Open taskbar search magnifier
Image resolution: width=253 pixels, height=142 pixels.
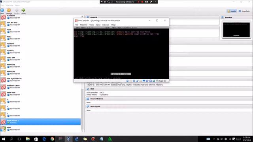tap(11, 139)
